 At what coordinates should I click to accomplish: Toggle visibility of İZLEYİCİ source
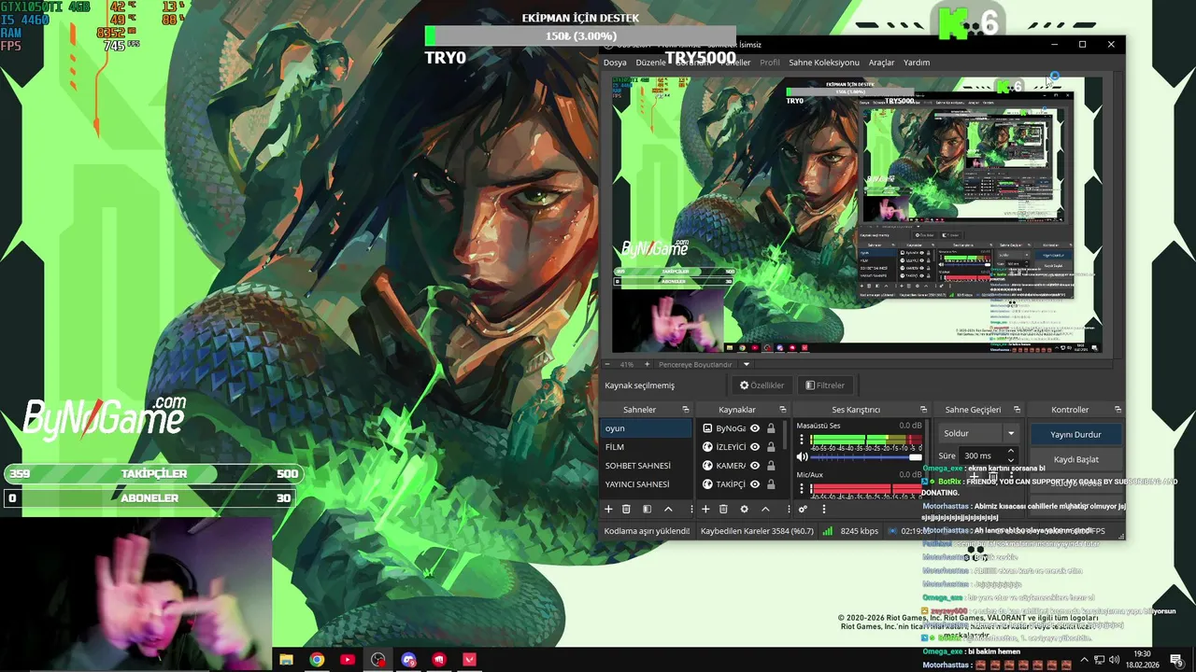click(755, 447)
